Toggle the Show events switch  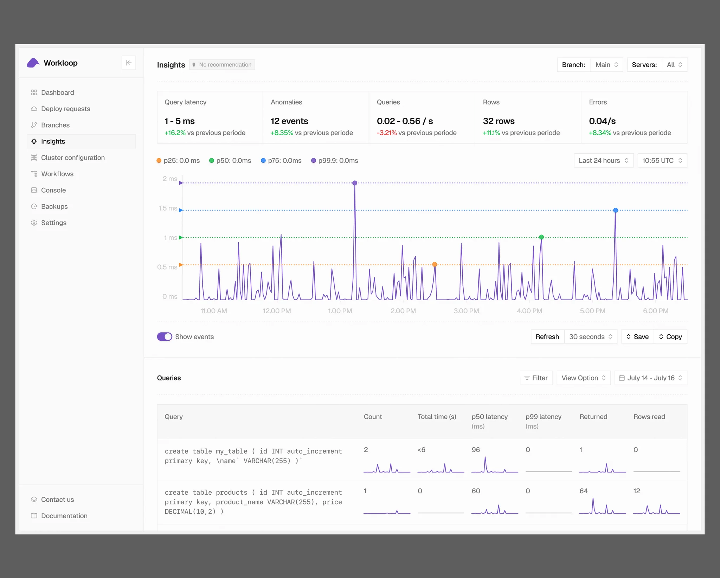165,337
